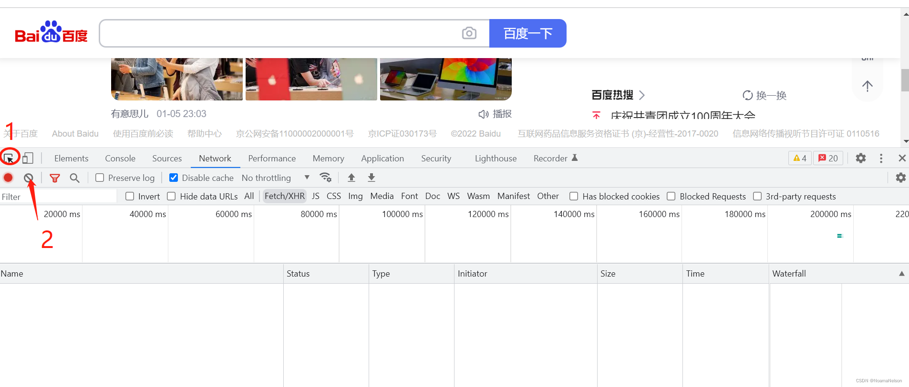This screenshot has height=387, width=909.
Task: Click the page vertical scrollbar thumb
Action: 905,80
